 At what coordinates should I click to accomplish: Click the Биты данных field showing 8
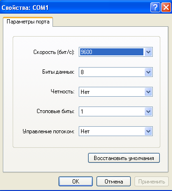pyautogui.click(x=116, y=72)
